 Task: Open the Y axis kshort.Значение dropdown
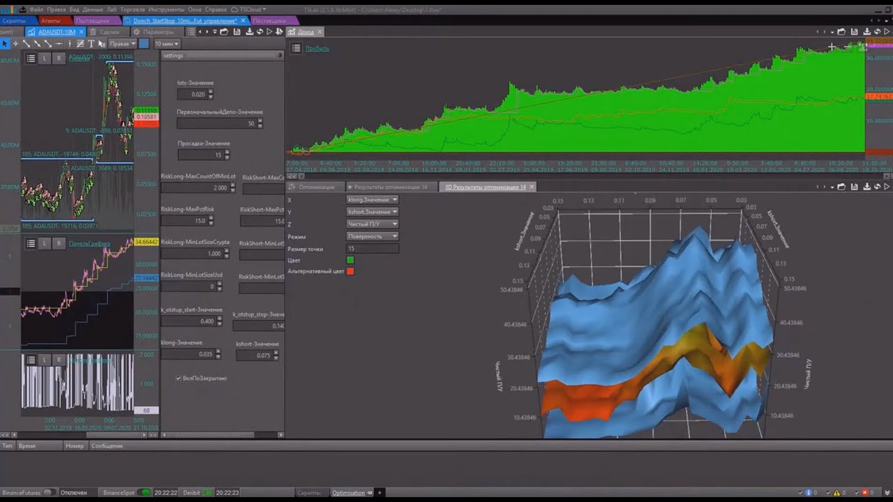pos(373,212)
